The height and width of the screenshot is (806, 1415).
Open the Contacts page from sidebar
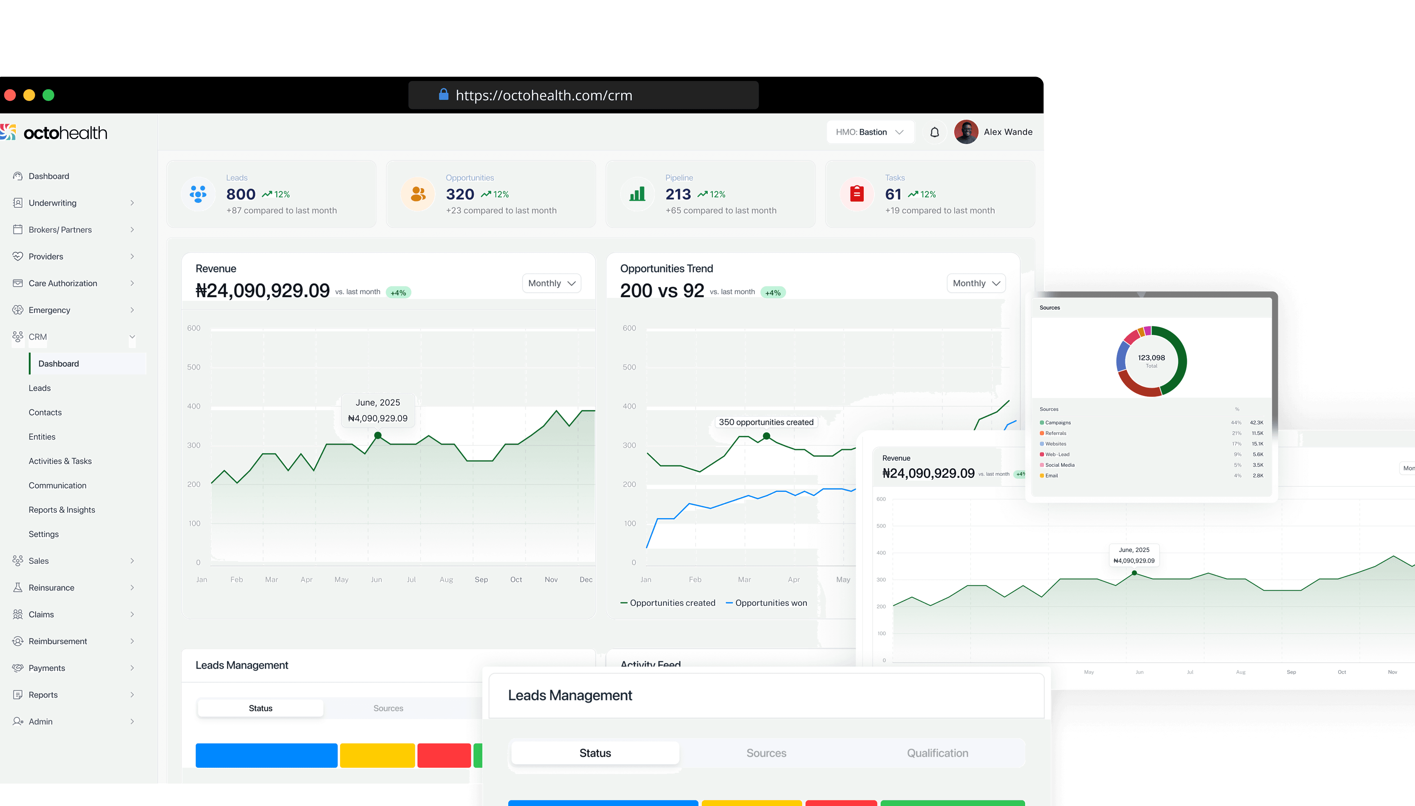tap(45, 412)
